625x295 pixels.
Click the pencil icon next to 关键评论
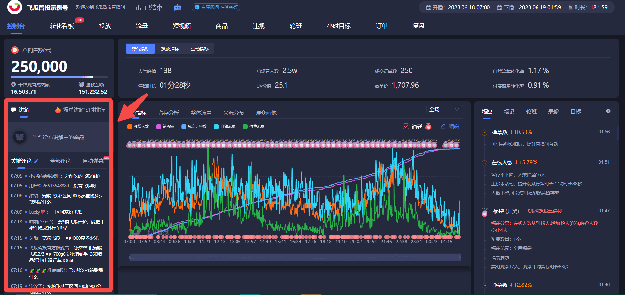pyautogui.click(x=36, y=161)
